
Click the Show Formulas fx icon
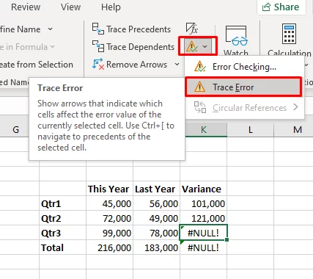(x=192, y=29)
